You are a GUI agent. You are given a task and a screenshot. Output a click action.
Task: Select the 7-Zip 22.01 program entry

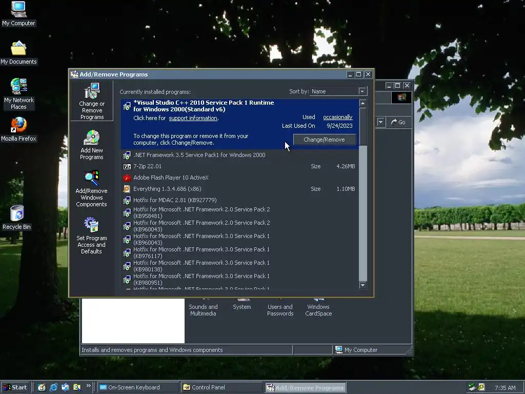click(x=239, y=166)
